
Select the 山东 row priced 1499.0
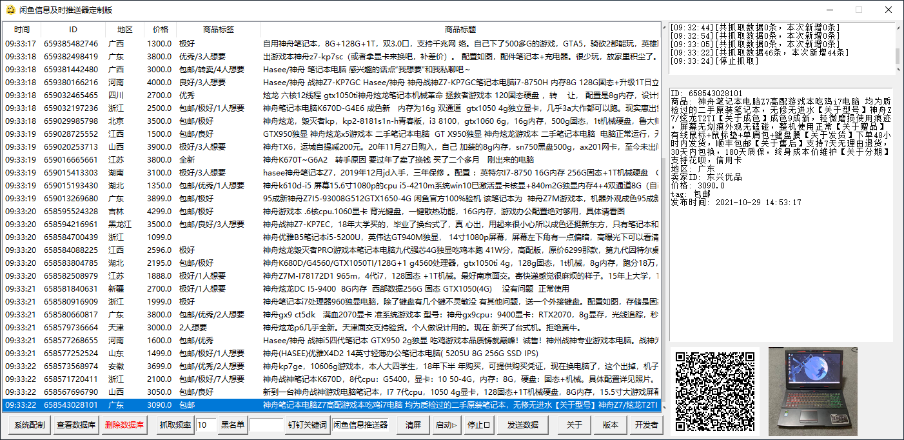click(x=331, y=354)
